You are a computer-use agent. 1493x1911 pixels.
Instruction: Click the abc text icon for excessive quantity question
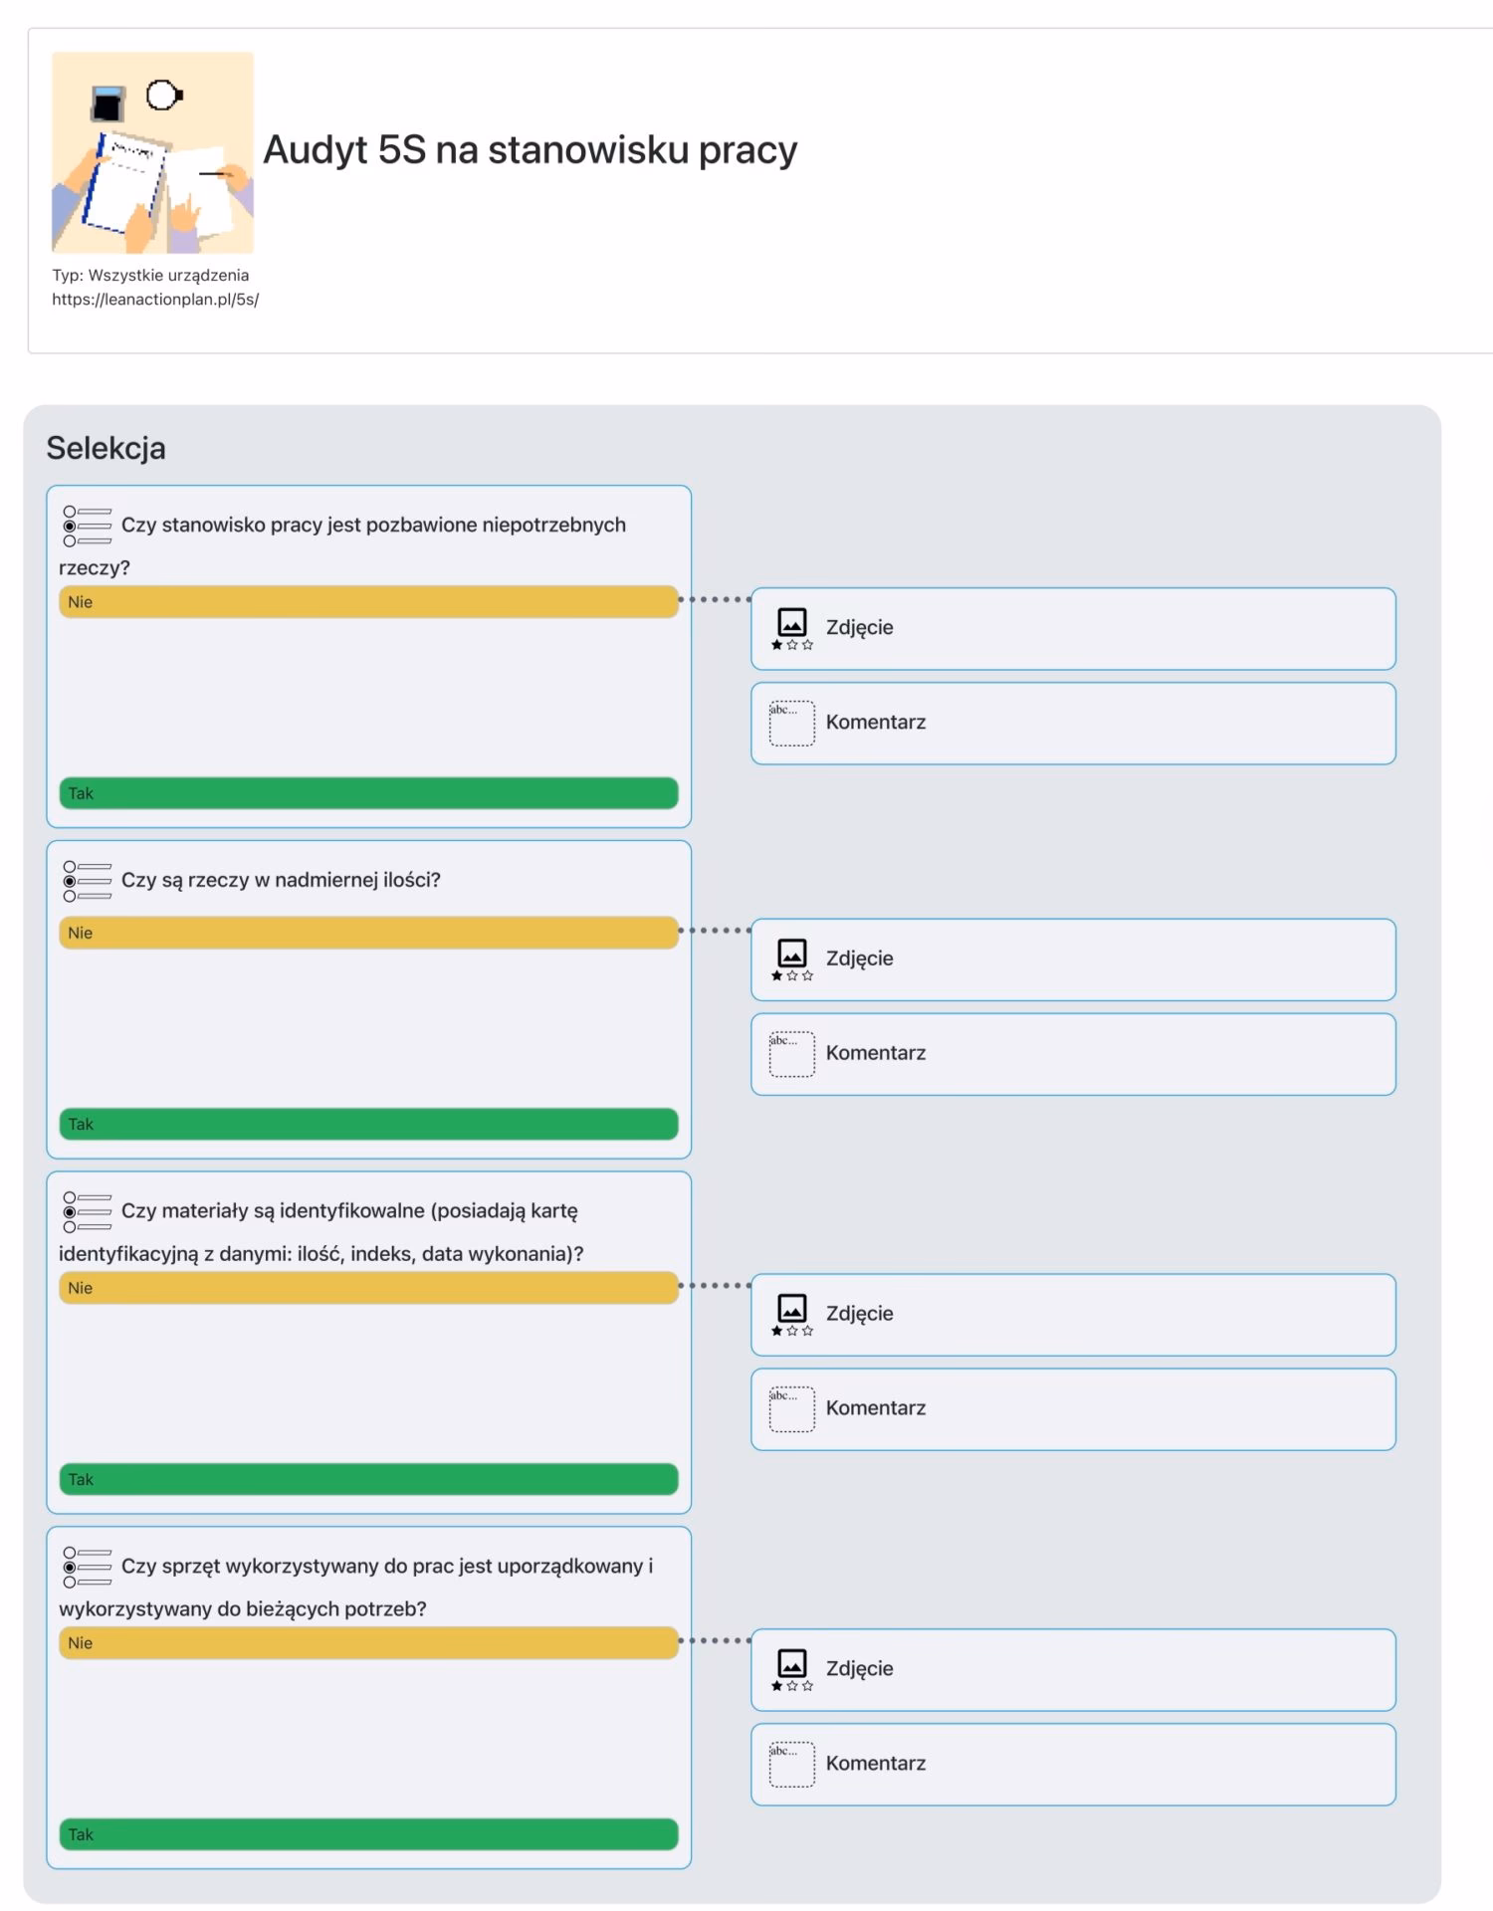tap(792, 1054)
